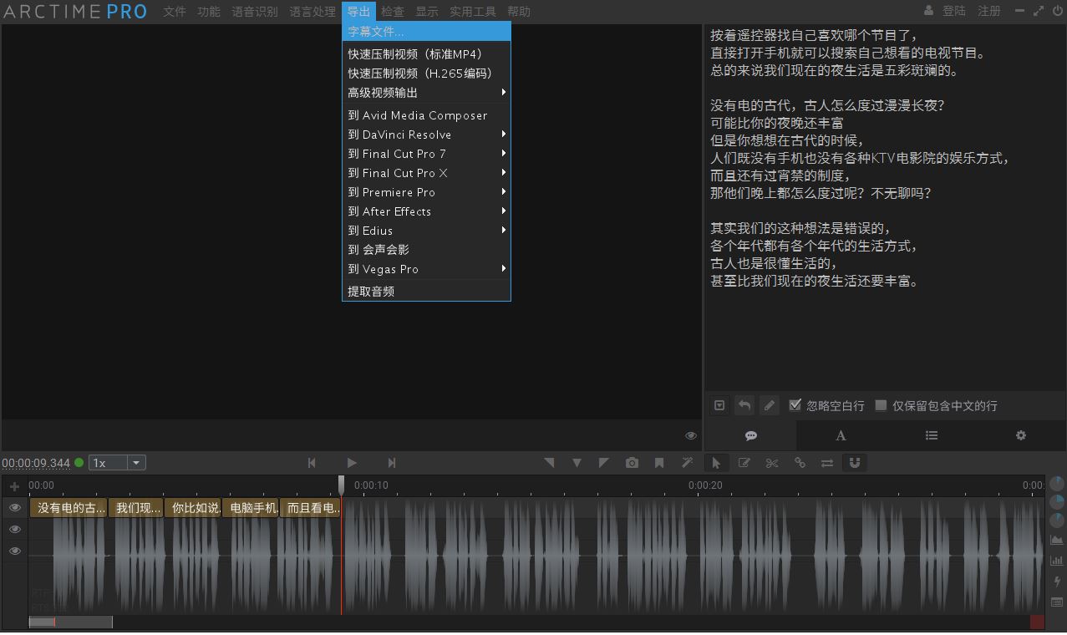Jump to the previous subtitle block

(312, 463)
